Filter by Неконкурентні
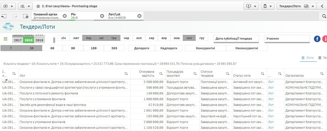 click(247, 48)
